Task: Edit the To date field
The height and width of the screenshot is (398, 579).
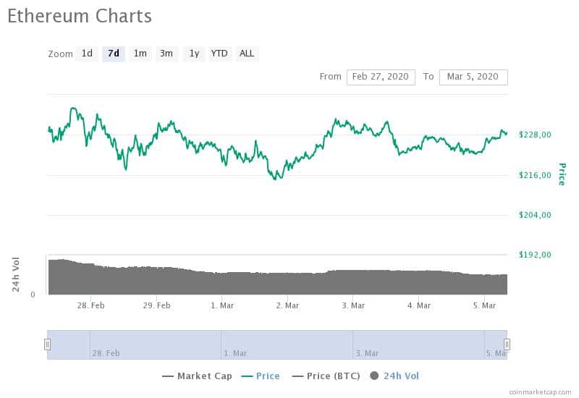Action: tap(473, 77)
